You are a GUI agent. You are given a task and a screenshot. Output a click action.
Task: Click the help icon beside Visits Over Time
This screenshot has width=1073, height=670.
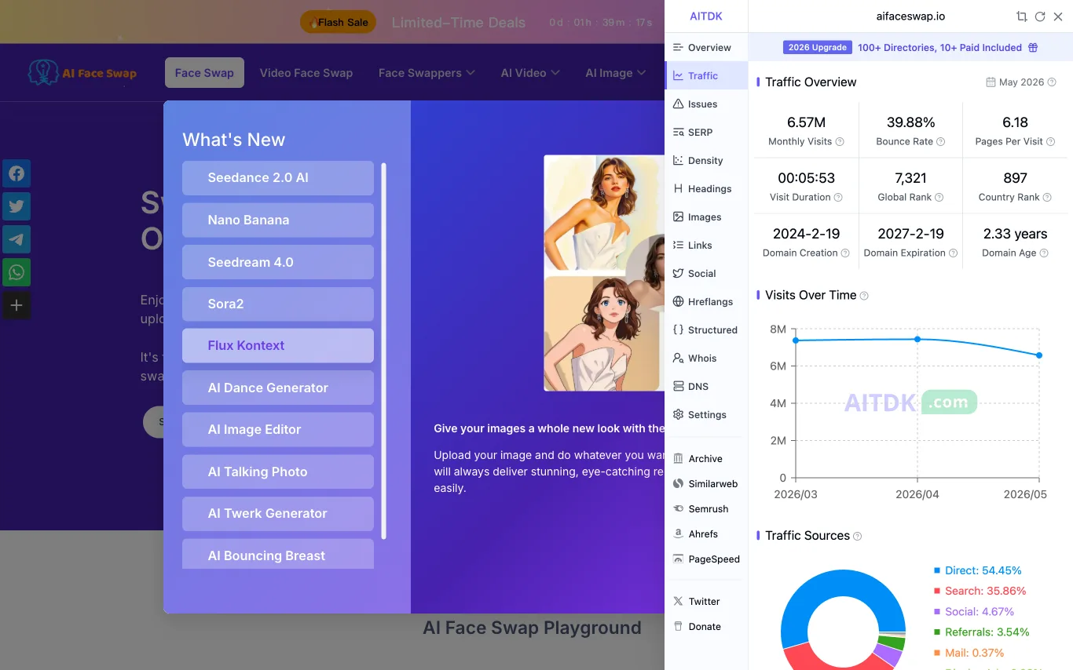(x=864, y=296)
